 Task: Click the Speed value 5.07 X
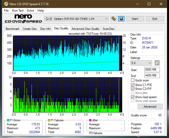pos(158,132)
